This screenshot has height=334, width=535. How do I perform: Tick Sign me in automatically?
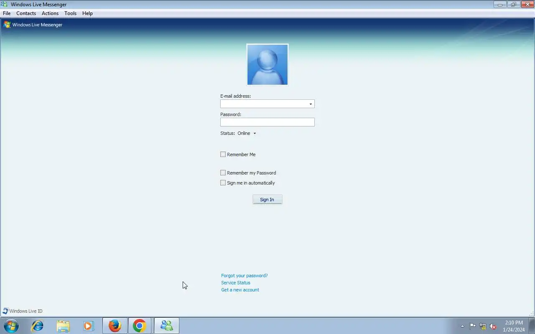[x=223, y=183]
